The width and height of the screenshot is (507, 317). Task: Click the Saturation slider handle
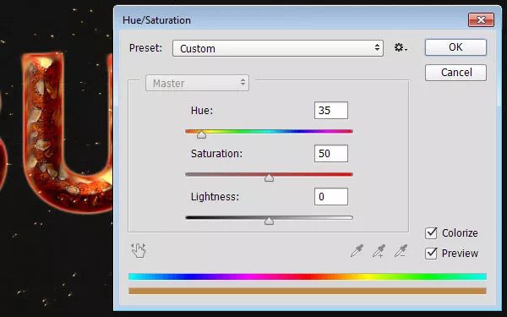269,178
